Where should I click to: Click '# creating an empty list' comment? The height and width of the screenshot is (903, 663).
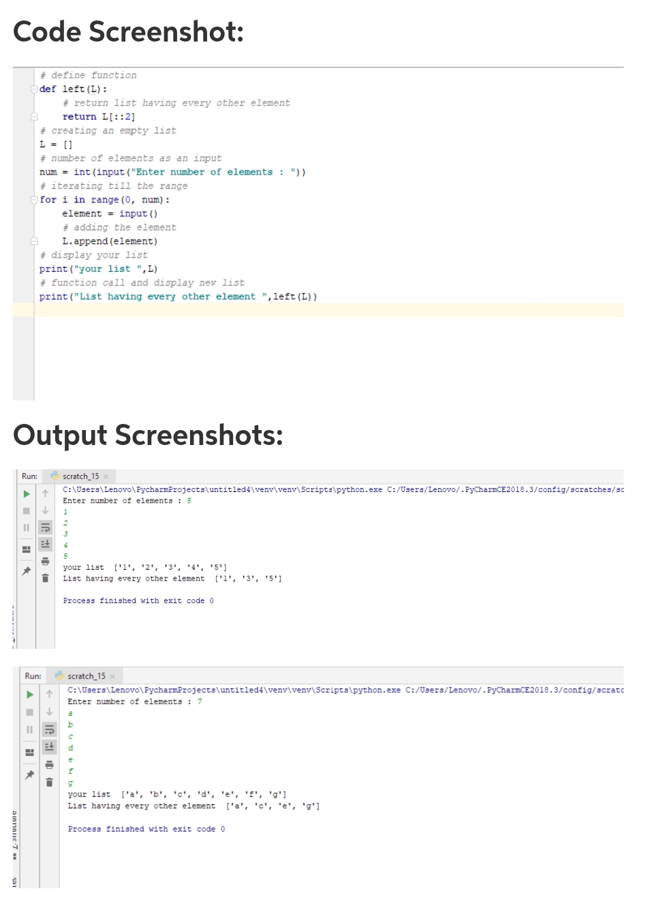tap(108, 130)
